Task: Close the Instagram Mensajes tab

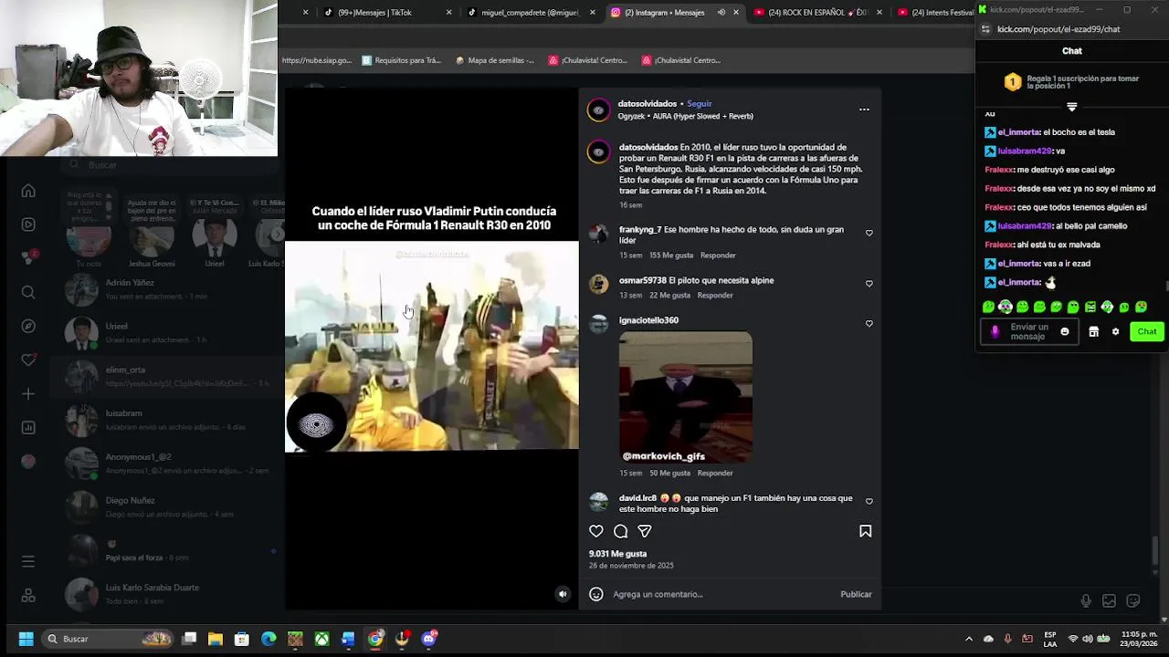Action: (736, 13)
